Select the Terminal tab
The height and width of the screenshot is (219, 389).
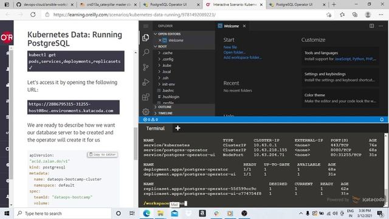(156, 128)
